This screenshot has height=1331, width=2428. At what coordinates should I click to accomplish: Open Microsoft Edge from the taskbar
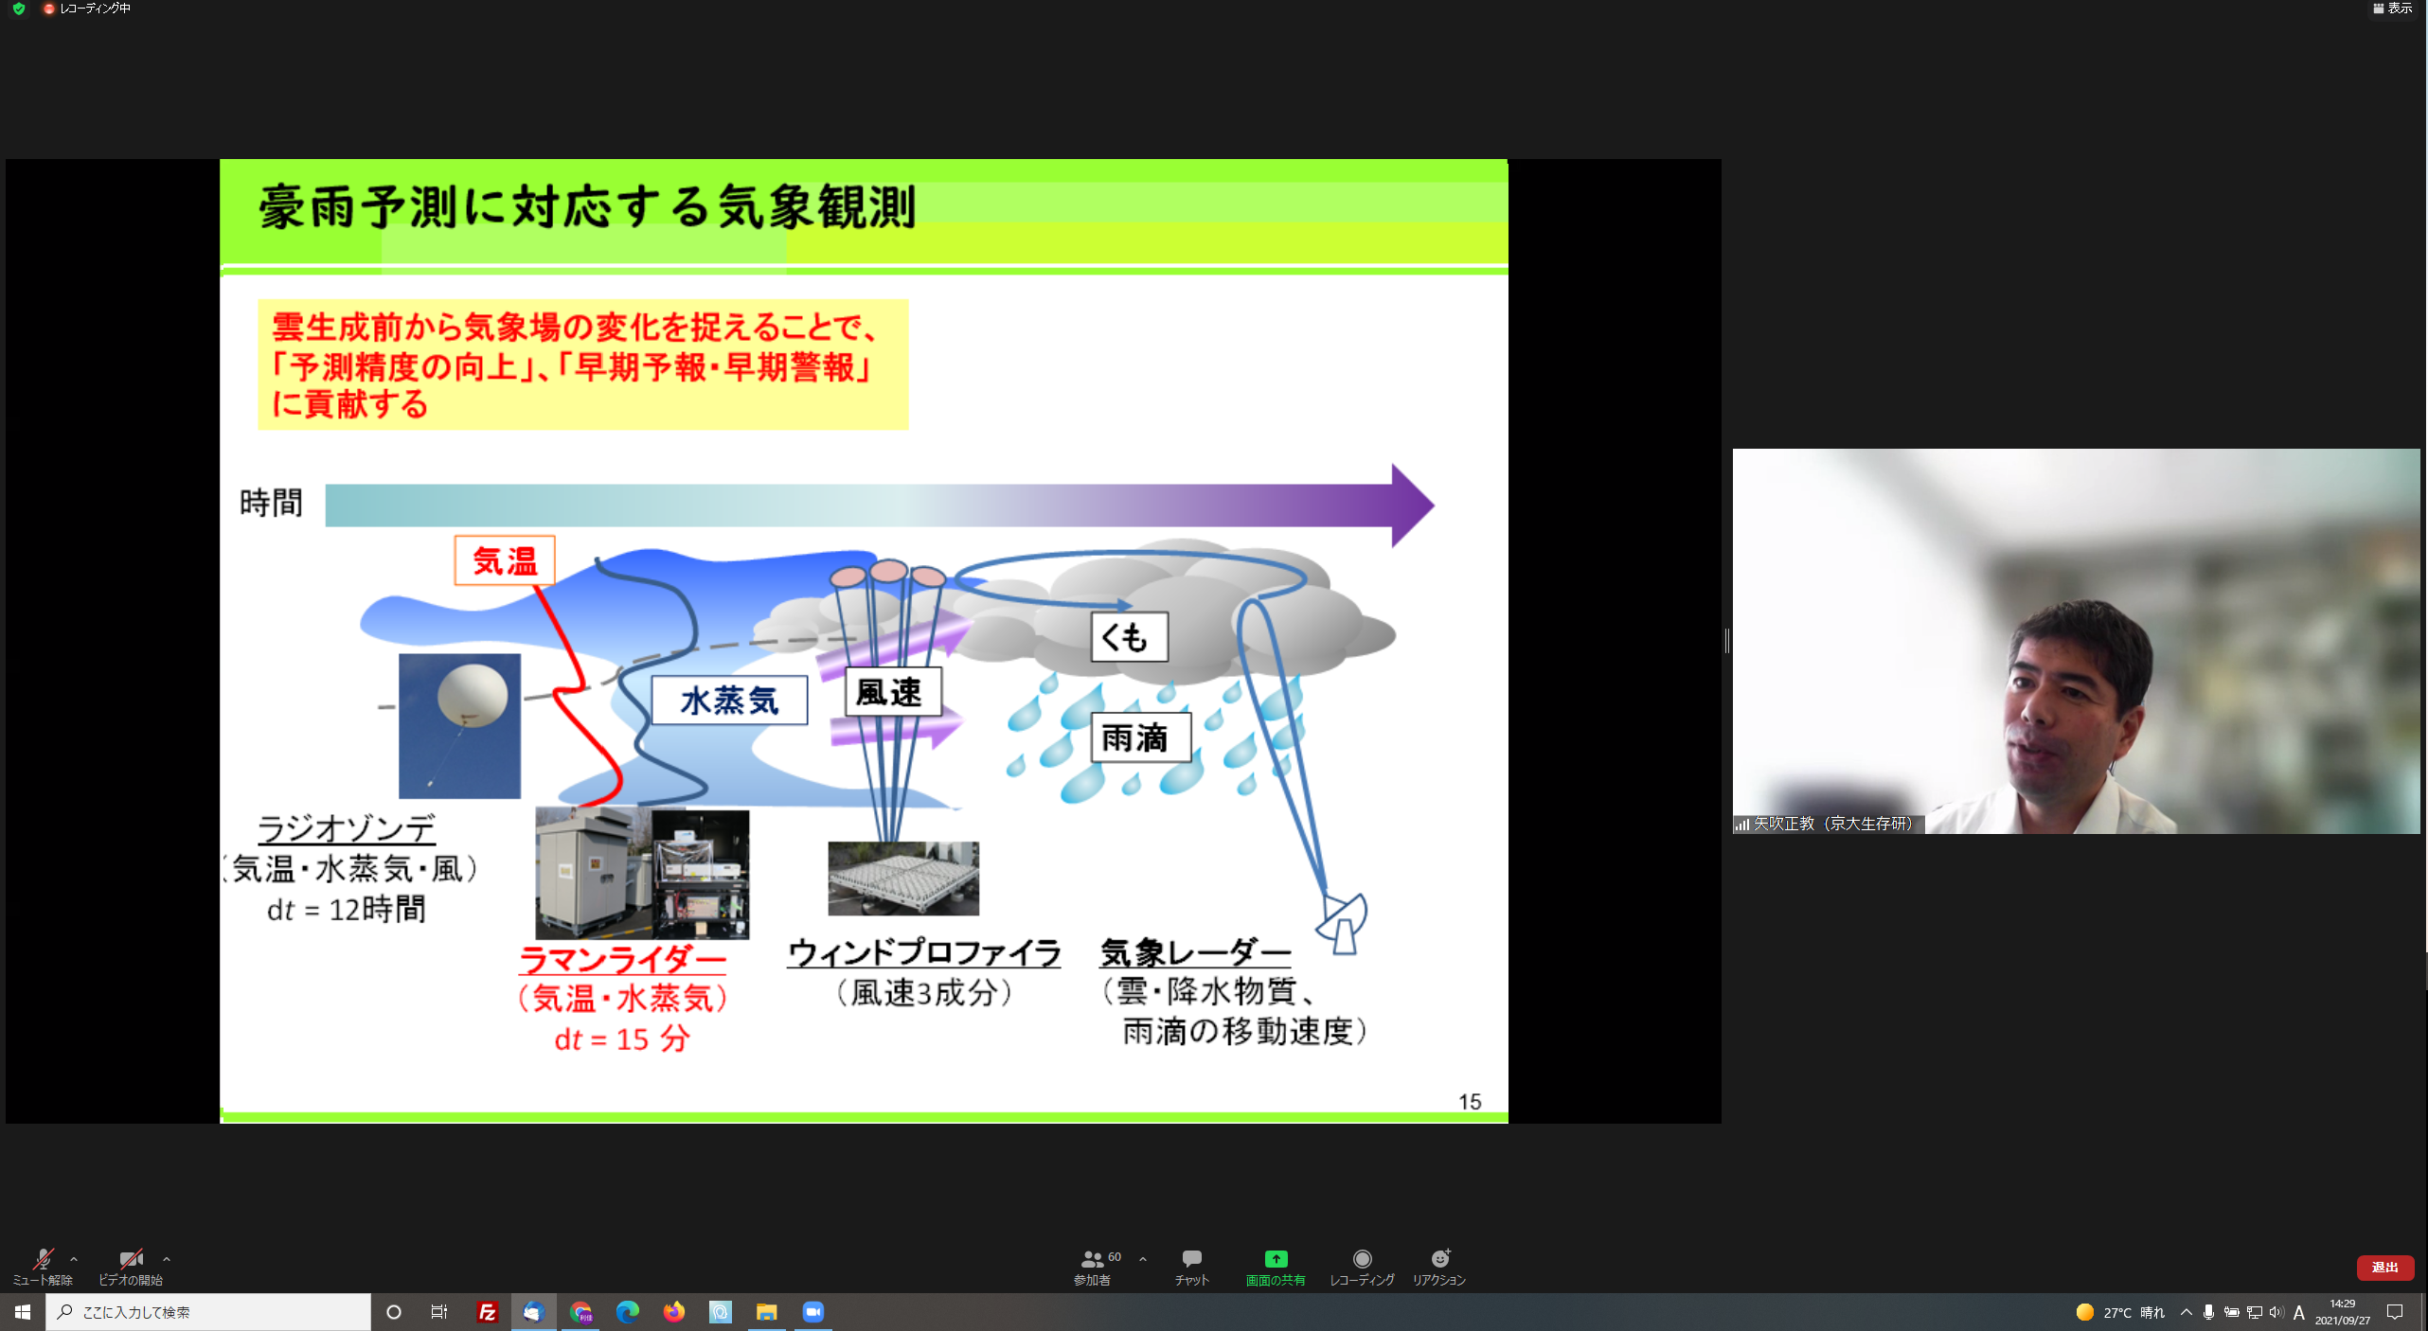pyautogui.click(x=627, y=1312)
